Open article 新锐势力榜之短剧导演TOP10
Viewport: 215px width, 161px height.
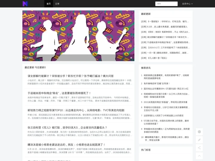coord(76,110)
